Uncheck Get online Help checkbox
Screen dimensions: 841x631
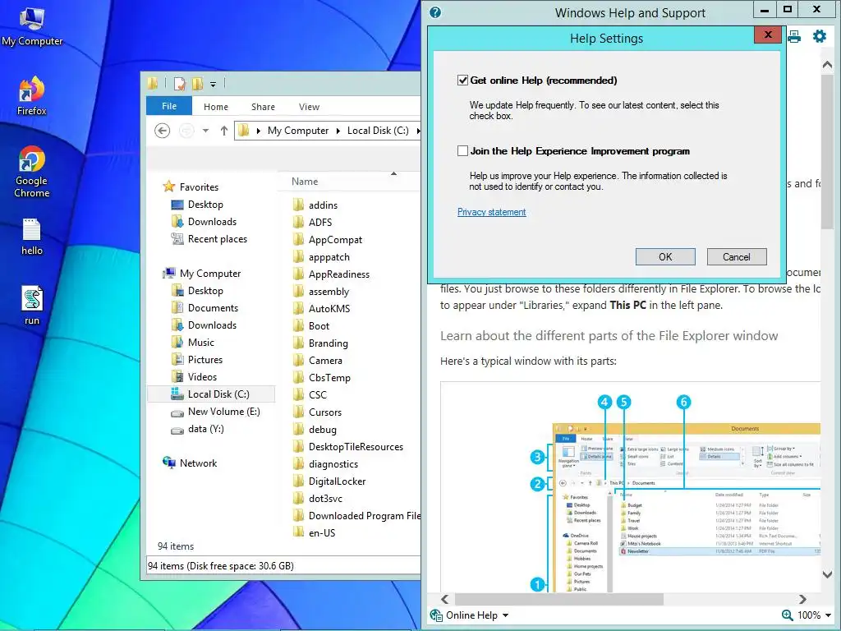pos(462,80)
